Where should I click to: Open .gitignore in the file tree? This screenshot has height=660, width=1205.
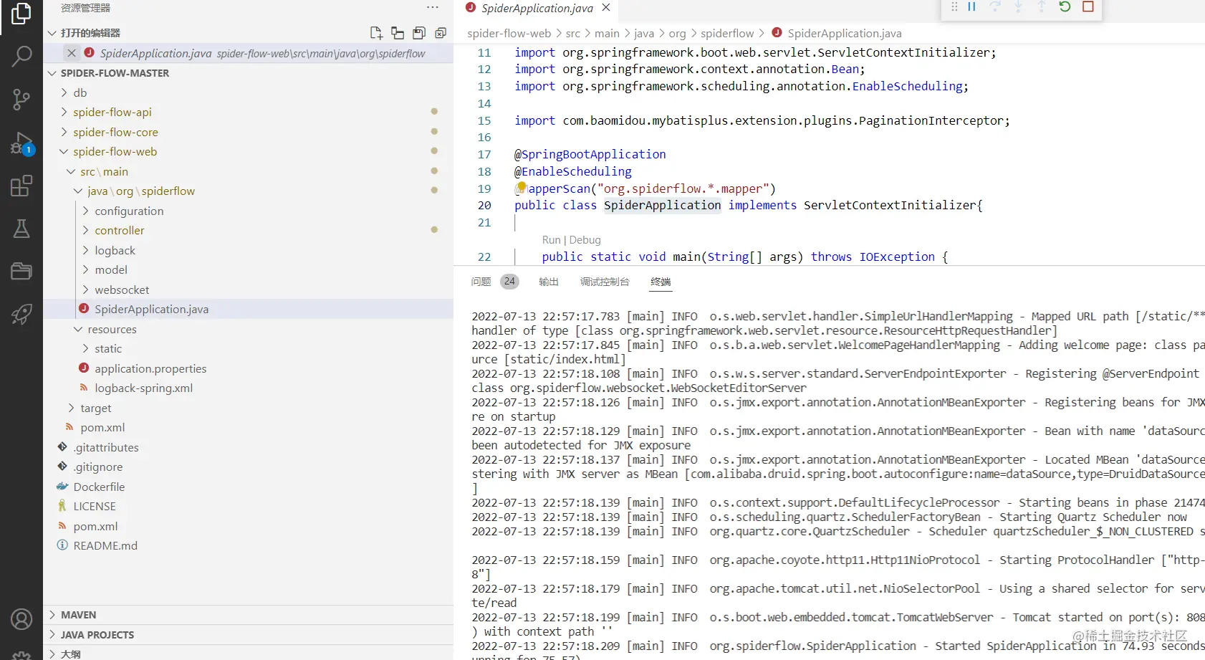(x=97, y=467)
